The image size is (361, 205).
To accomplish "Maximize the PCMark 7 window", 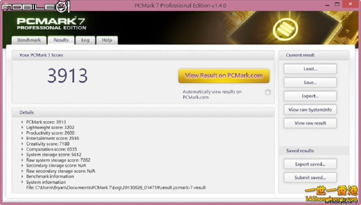I will tap(337, 5).
